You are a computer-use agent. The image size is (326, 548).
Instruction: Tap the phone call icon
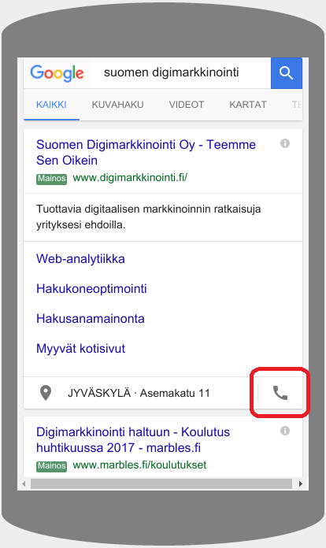tap(280, 393)
